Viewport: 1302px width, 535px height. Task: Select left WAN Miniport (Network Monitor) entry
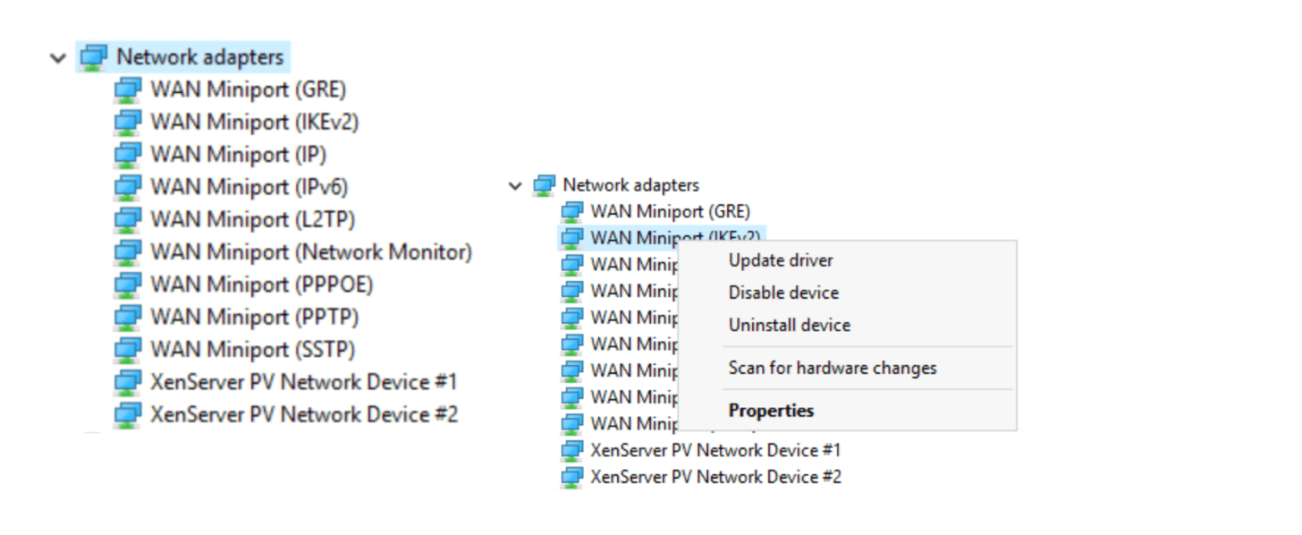click(x=310, y=252)
